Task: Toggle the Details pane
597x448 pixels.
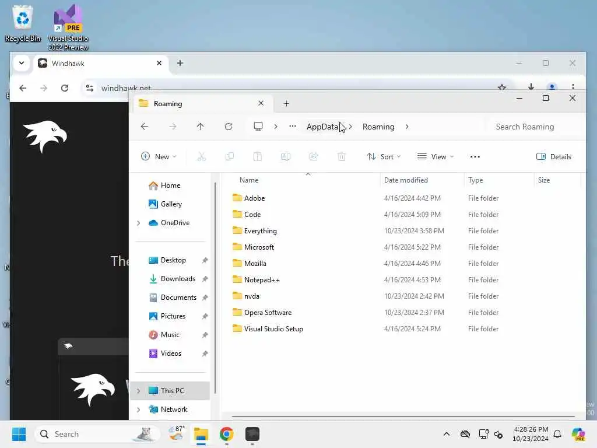Action: [x=554, y=156]
